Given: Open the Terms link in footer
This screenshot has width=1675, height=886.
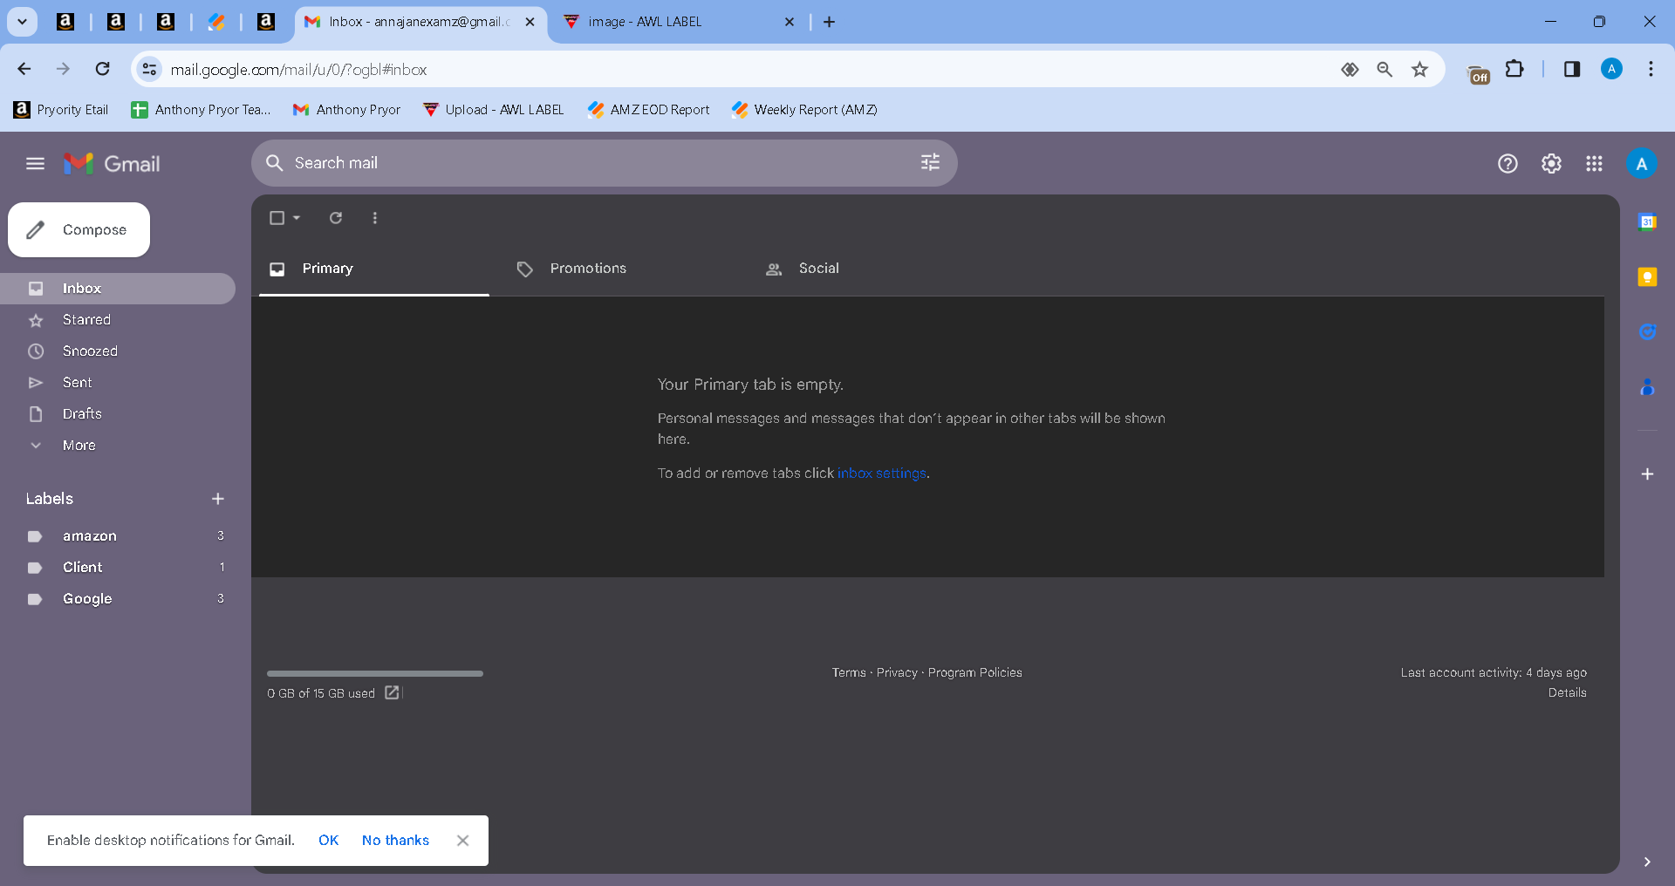Looking at the screenshot, I should tap(849, 673).
